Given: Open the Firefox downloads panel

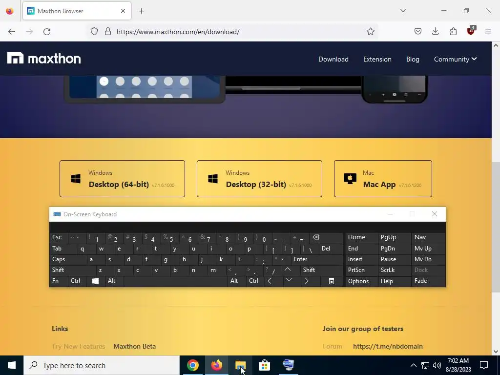Looking at the screenshot, I should coord(435,32).
